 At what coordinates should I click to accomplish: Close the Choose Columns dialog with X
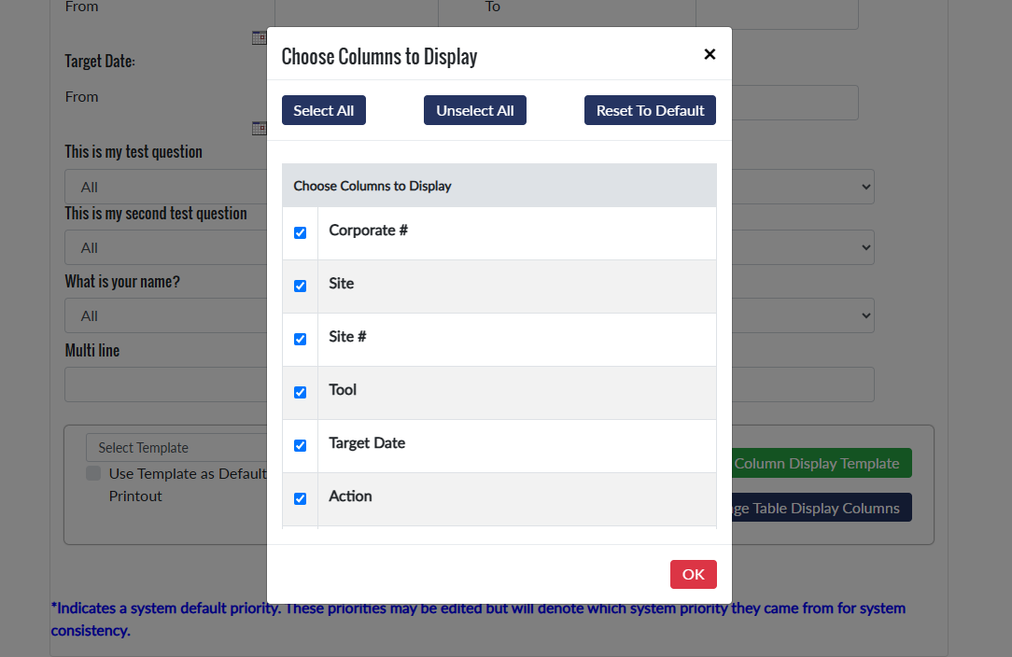point(710,54)
